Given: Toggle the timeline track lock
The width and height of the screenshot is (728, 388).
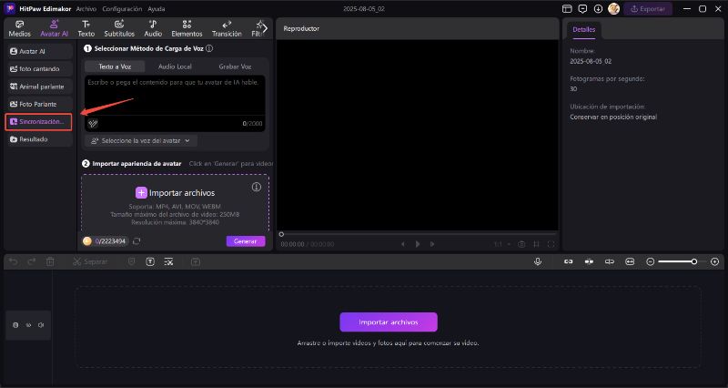Looking at the screenshot, I should coord(15,324).
